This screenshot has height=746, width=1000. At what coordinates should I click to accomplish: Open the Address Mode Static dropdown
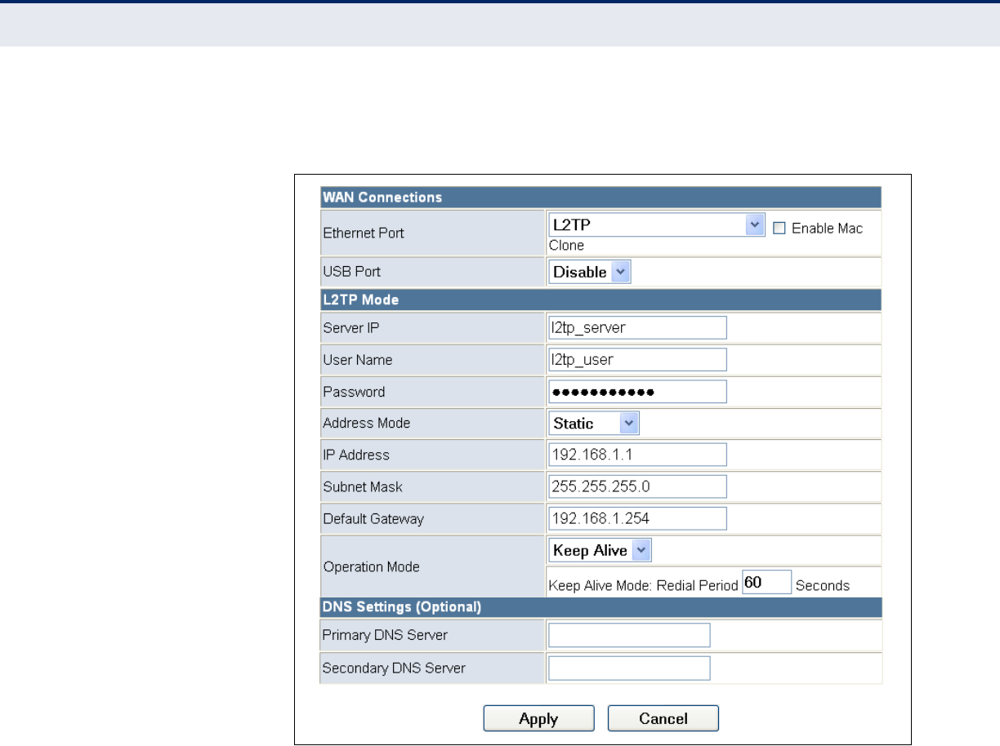(x=594, y=424)
